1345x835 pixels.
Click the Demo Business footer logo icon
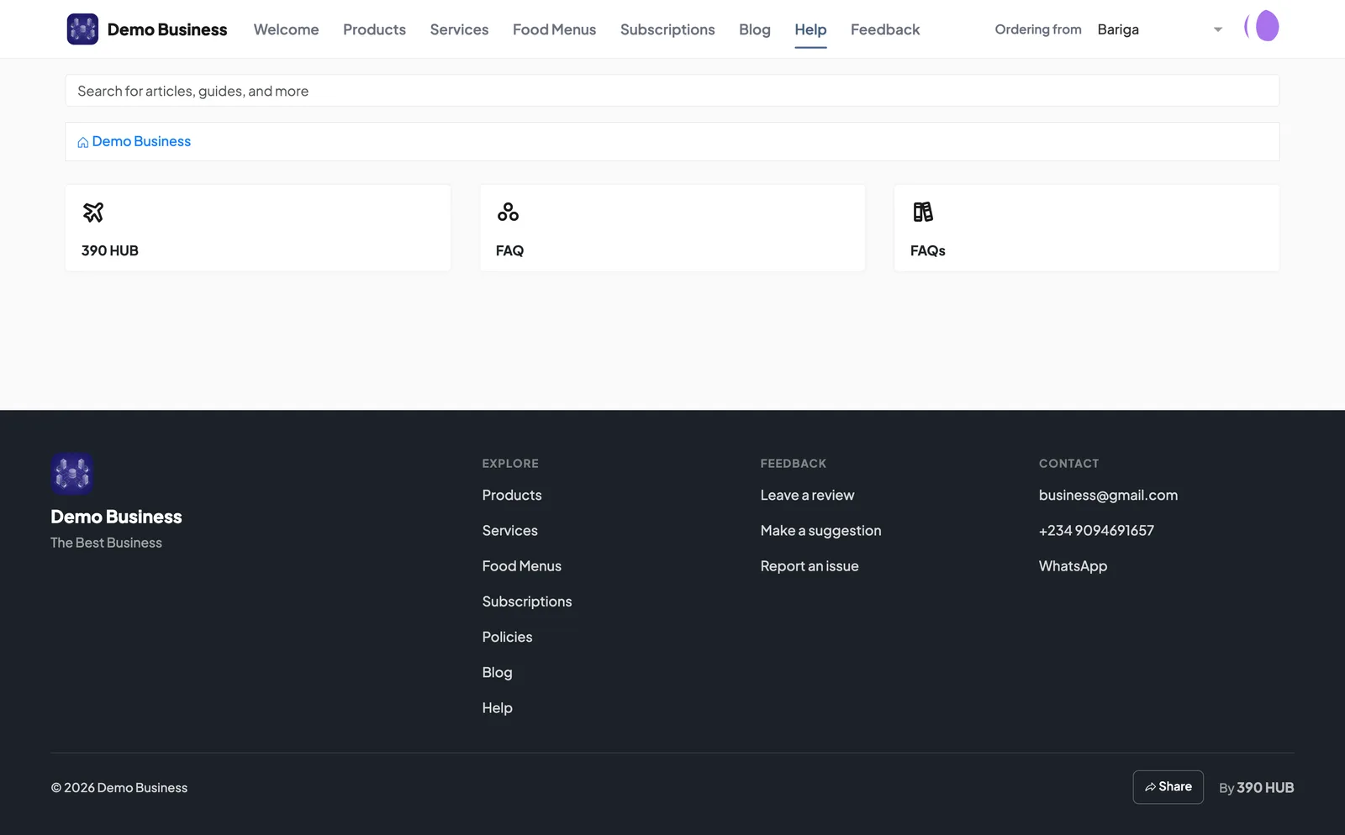[71, 474]
